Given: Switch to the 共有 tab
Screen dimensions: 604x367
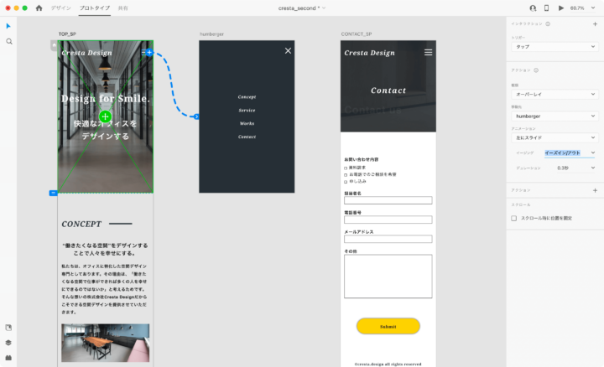Looking at the screenshot, I should 122,8.
